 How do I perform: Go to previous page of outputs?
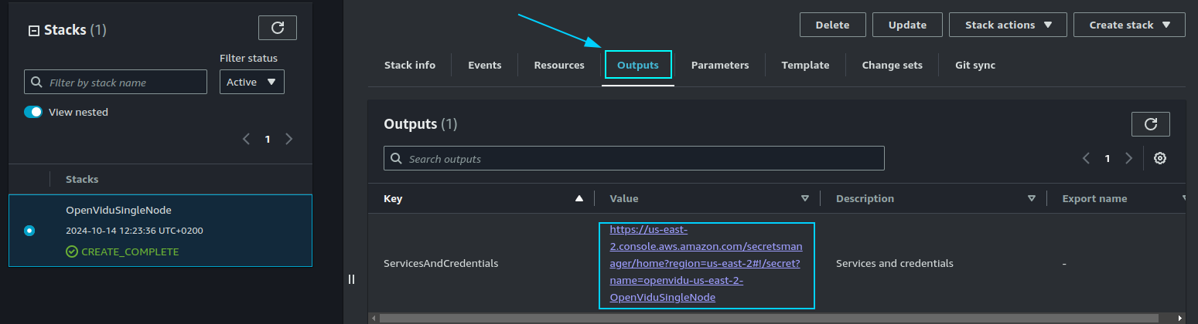(x=1086, y=158)
